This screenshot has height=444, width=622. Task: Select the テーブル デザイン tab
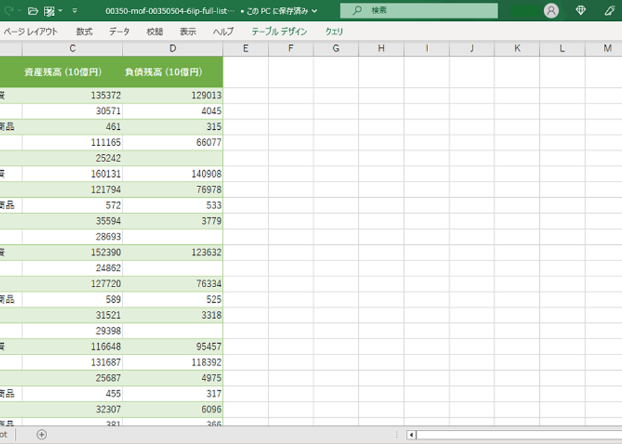click(x=279, y=32)
